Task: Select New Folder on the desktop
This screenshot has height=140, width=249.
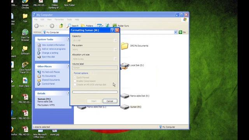Action: tap(69, 3)
